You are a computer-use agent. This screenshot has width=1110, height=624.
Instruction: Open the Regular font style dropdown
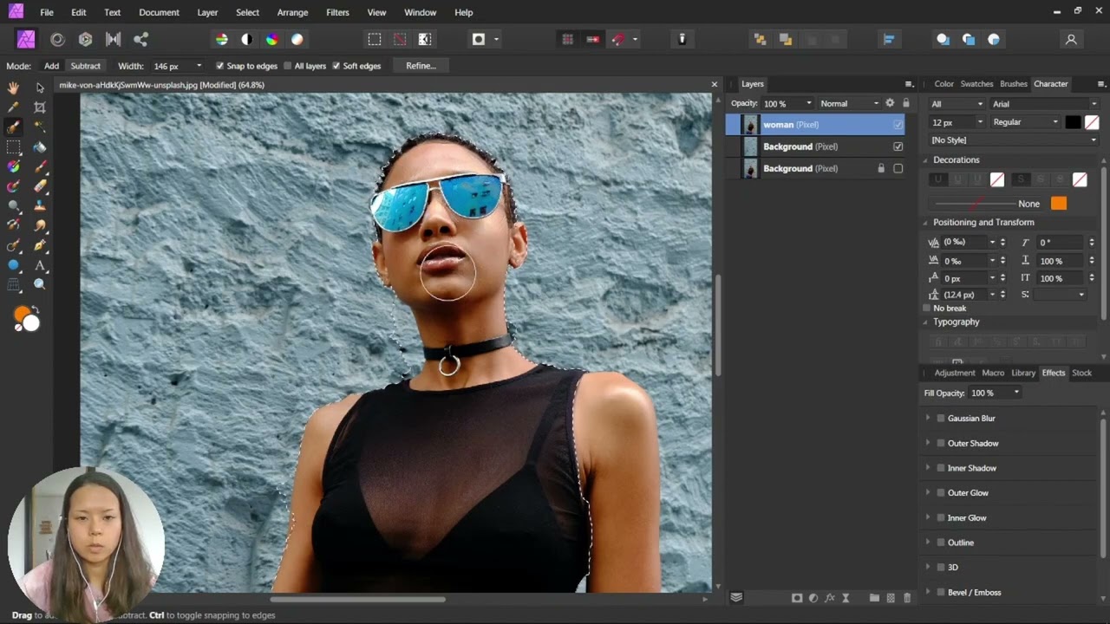click(x=1025, y=122)
